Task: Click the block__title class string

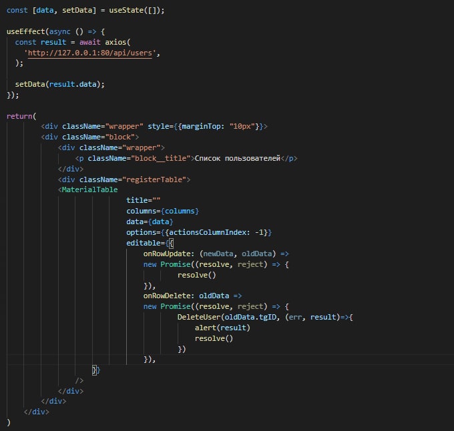Action: pyautogui.click(x=161, y=158)
